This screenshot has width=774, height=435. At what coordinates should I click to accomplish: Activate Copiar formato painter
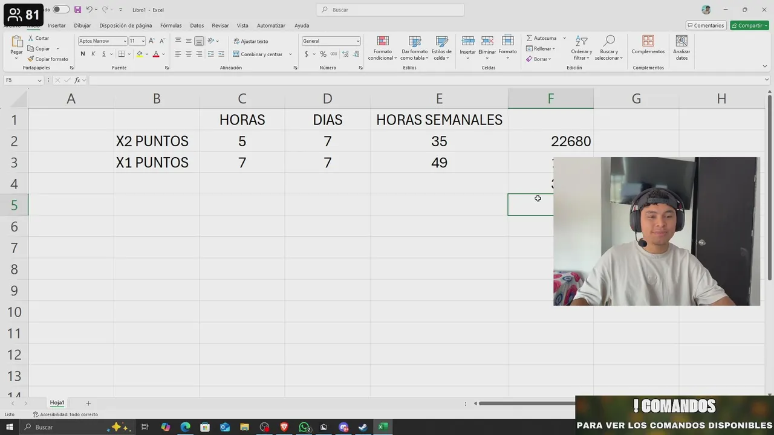(48, 59)
